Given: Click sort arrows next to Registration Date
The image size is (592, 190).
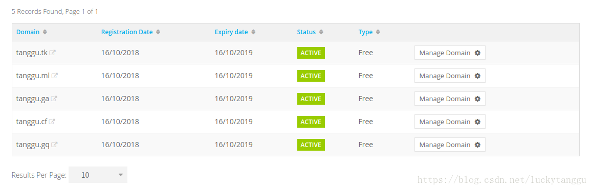Looking at the screenshot, I should point(158,32).
